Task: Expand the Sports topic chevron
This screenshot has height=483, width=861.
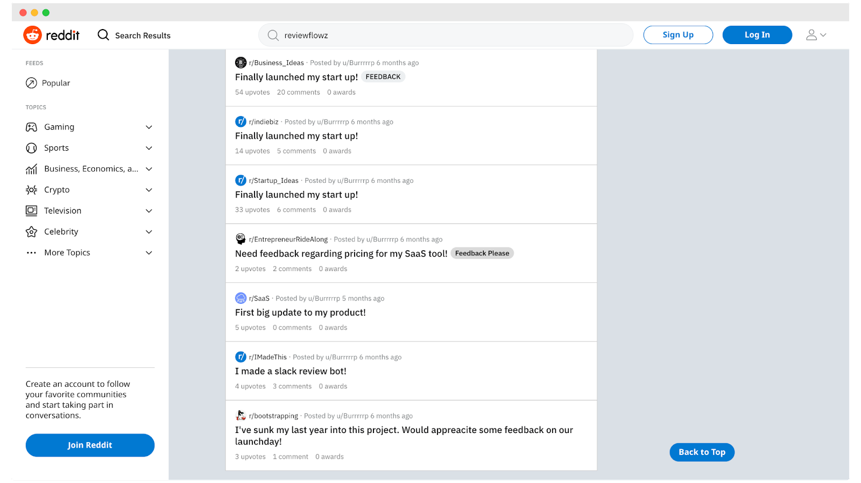Action: pyautogui.click(x=149, y=148)
